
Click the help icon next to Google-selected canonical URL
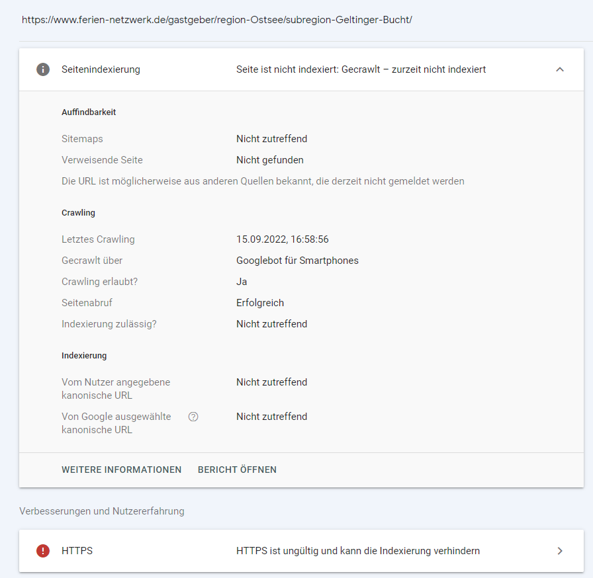tap(193, 417)
